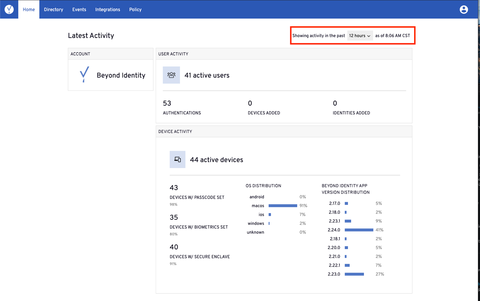Click the DEVICE ACTIVITY panel header

point(284,132)
